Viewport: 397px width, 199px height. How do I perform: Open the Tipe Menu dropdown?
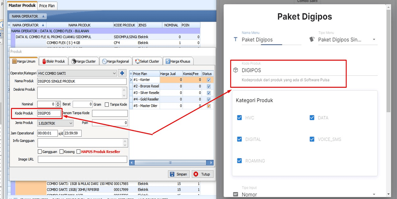tap(374, 40)
